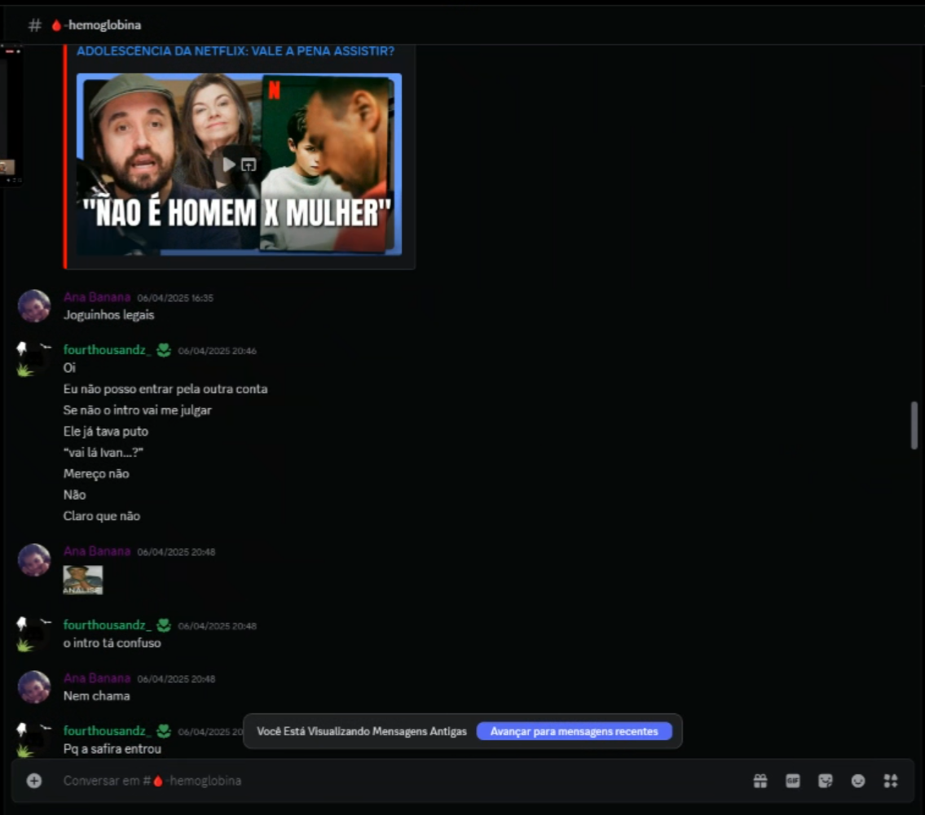Screen dimensions: 925x815
Task: Open Ana Banana's avatar beside 'Nem chama'
Action: point(34,687)
